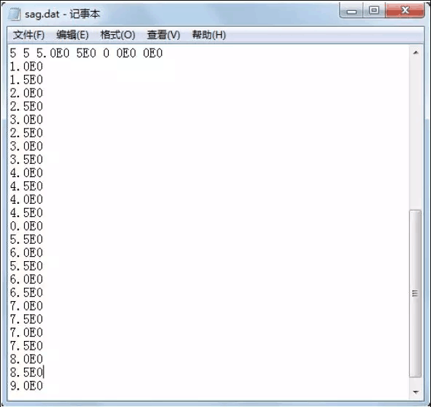
Task: Click the sag.dat title bar text
Action: (62, 14)
